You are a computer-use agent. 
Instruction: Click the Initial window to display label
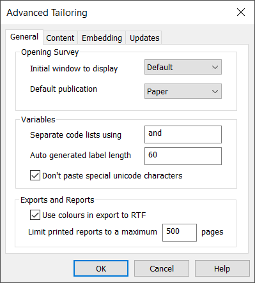[x=73, y=69]
